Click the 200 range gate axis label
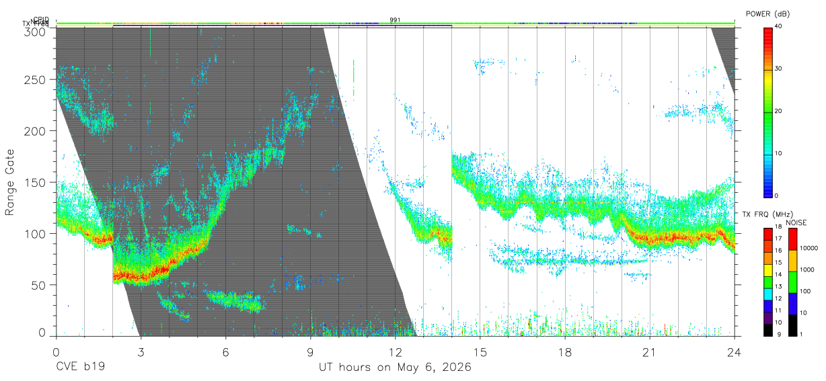 pos(34,131)
